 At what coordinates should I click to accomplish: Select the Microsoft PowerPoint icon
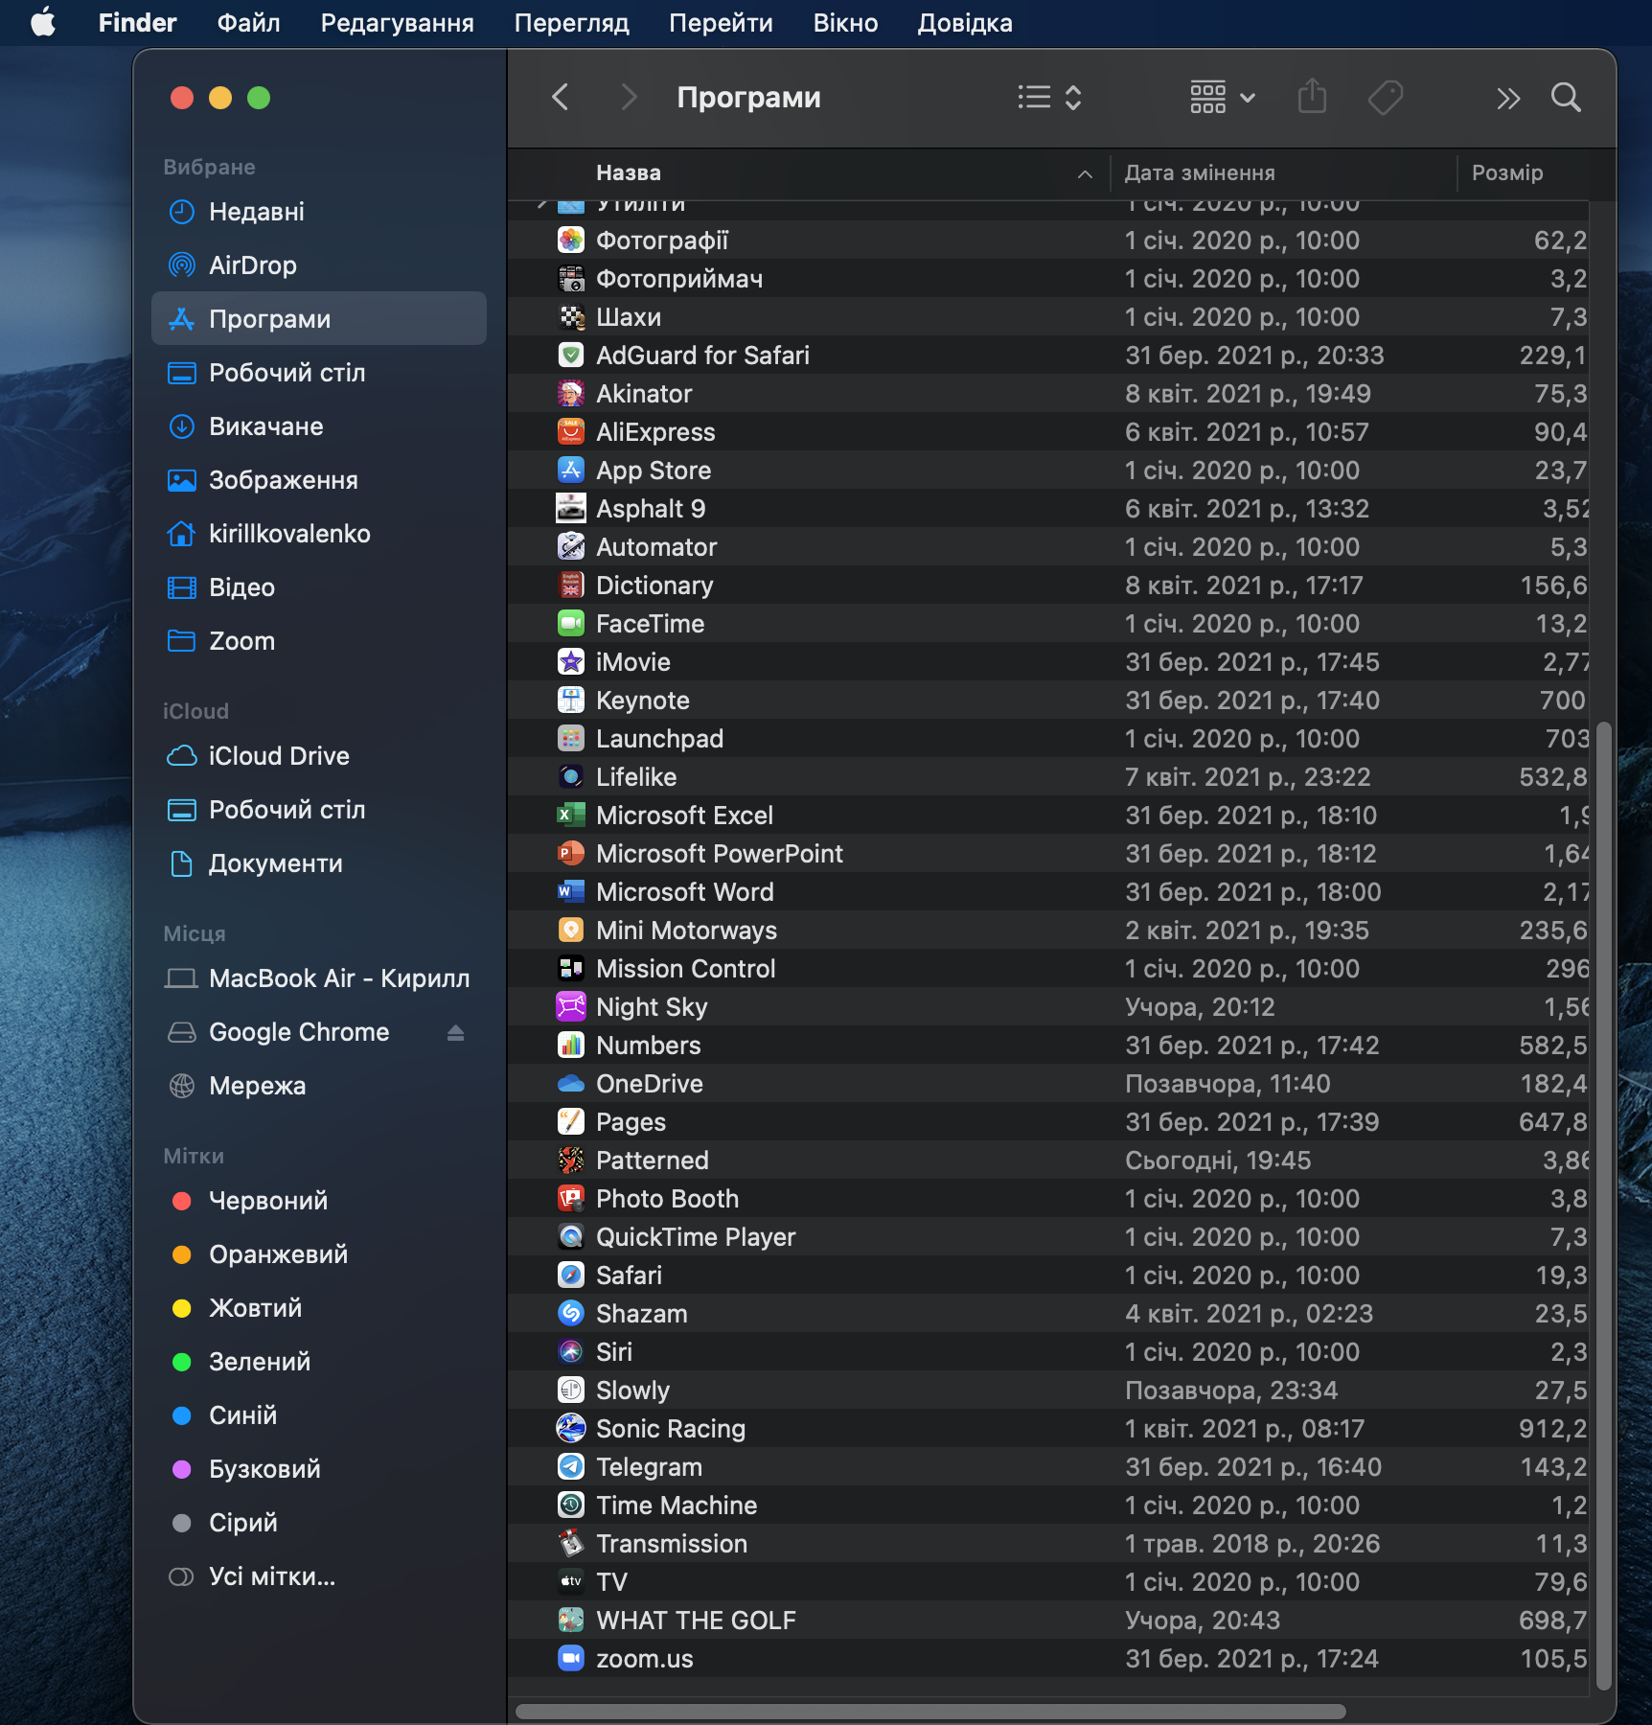pyautogui.click(x=571, y=854)
